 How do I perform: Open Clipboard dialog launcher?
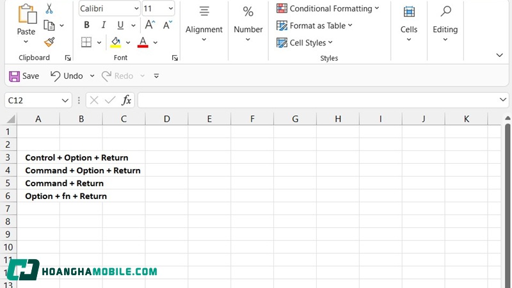(68, 58)
